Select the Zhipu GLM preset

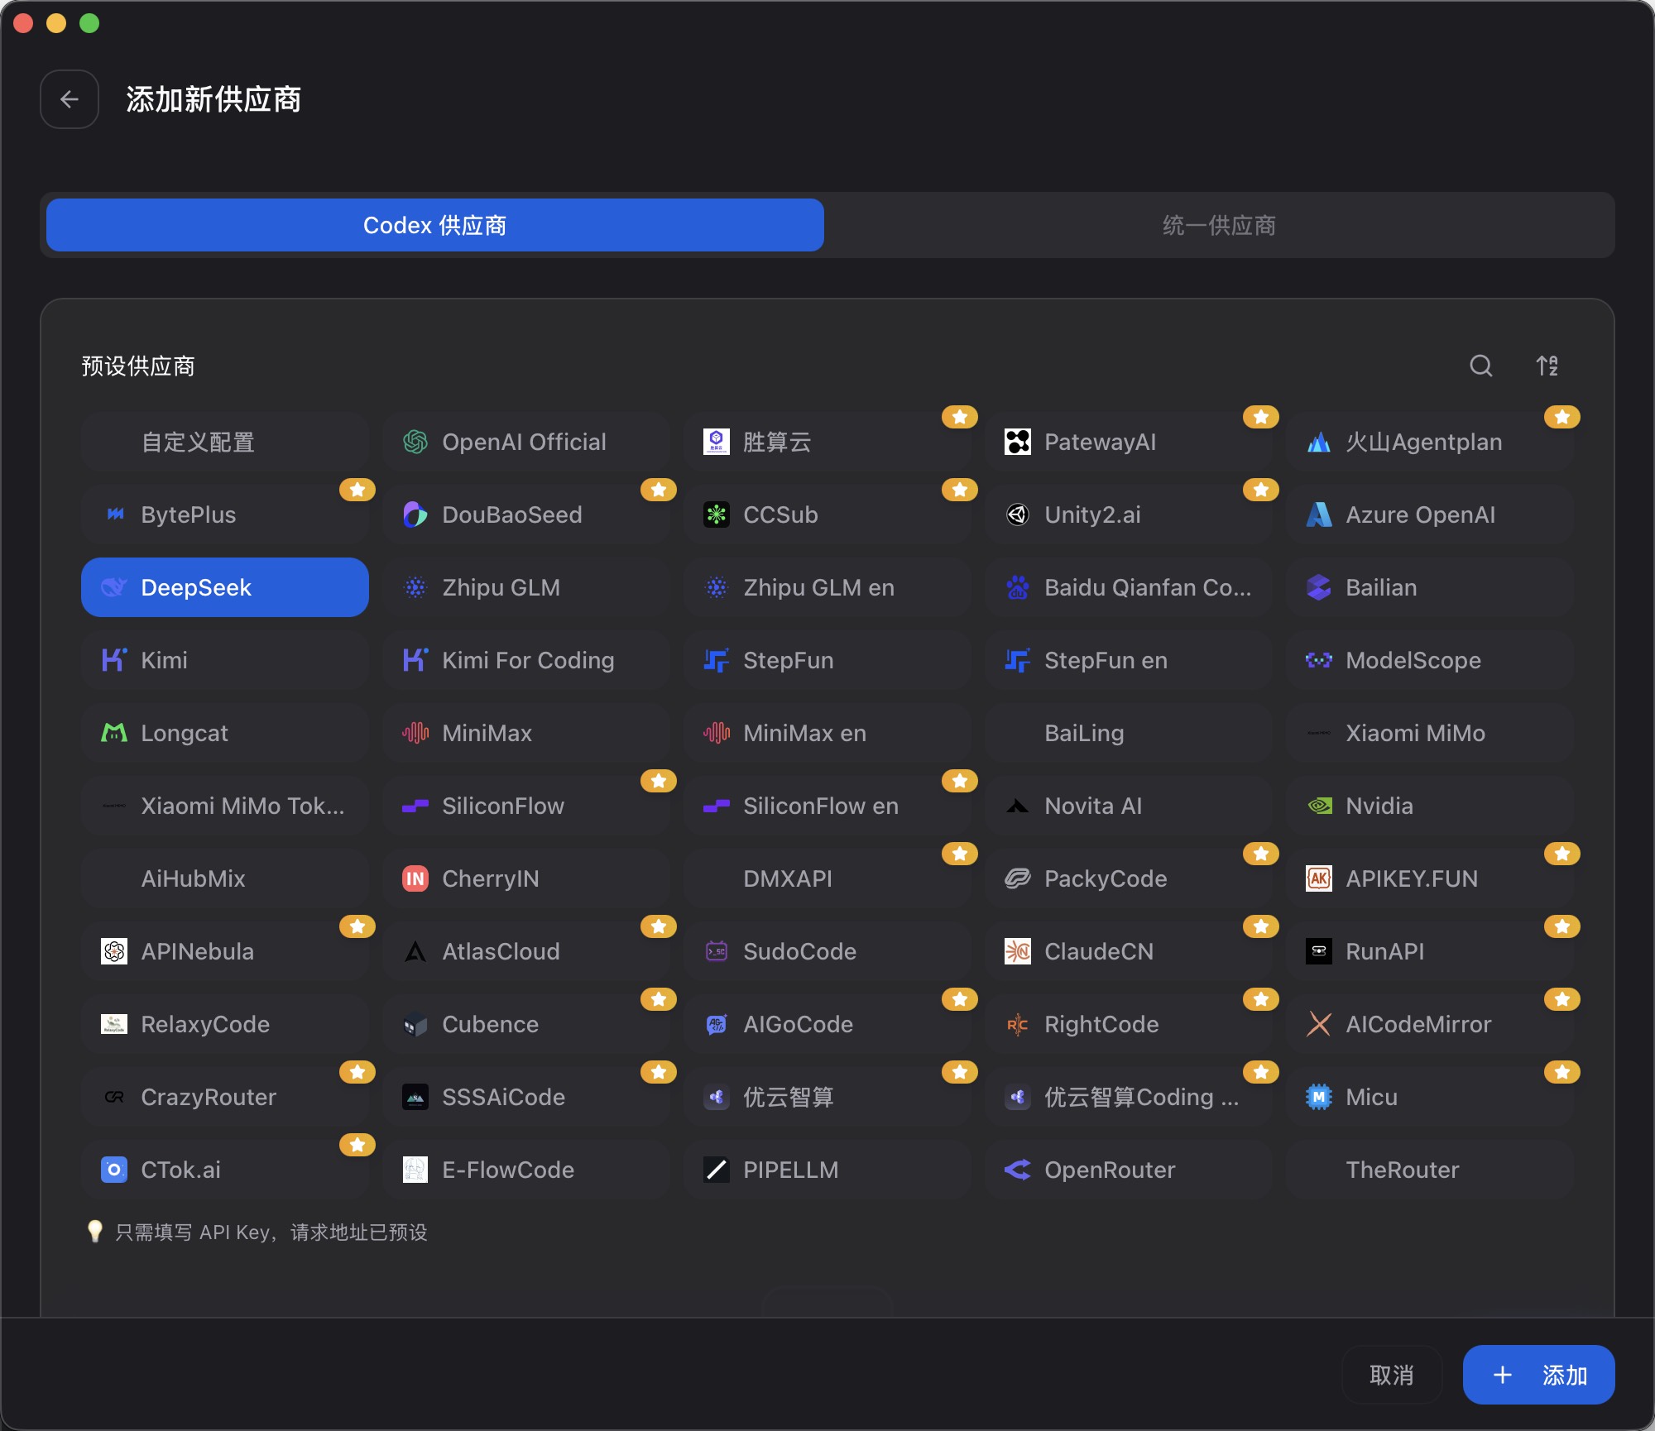point(526,587)
